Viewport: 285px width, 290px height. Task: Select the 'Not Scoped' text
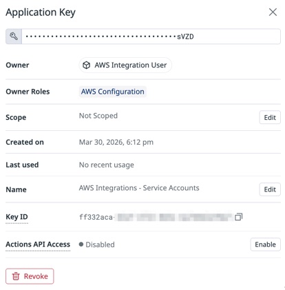pyautogui.click(x=98, y=116)
